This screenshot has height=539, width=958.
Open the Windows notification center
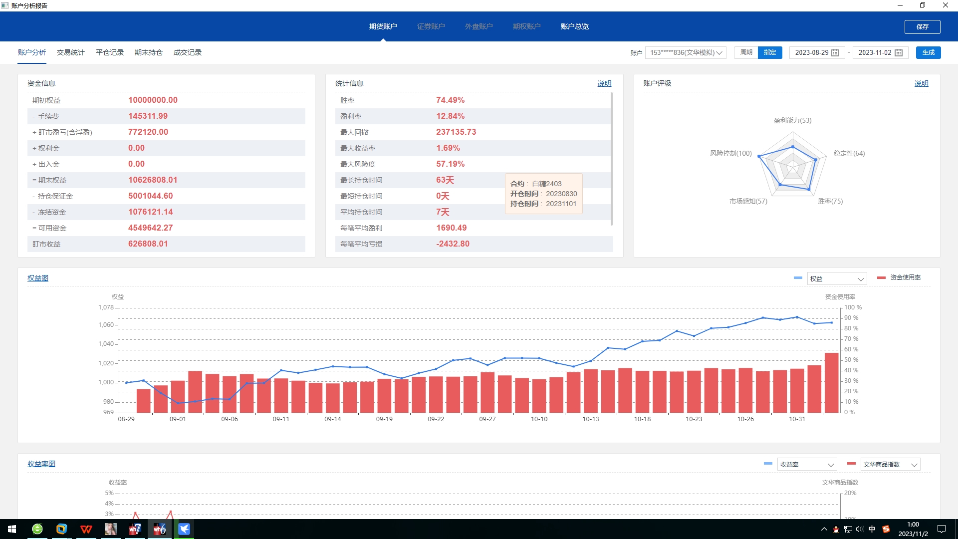tap(942, 529)
